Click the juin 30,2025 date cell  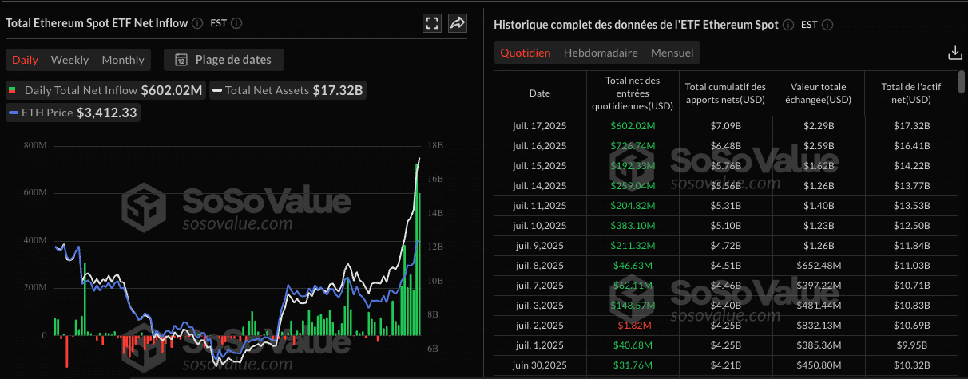[540, 365]
